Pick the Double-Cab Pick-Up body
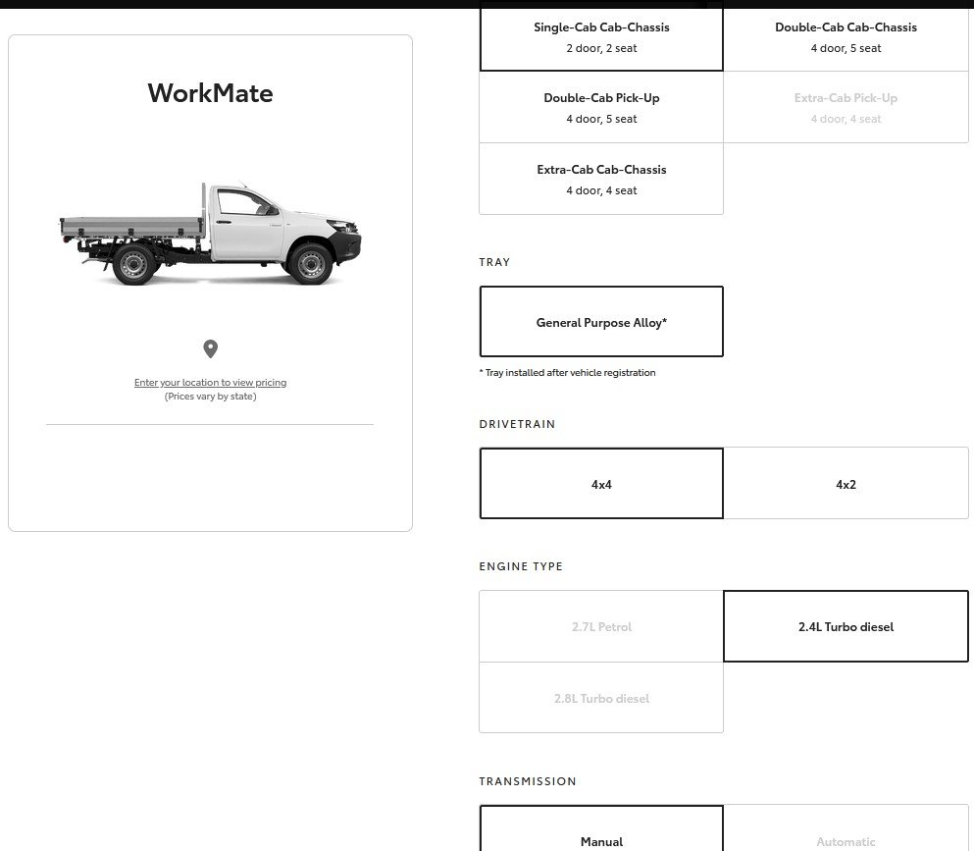The image size is (974, 851). [x=601, y=108]
